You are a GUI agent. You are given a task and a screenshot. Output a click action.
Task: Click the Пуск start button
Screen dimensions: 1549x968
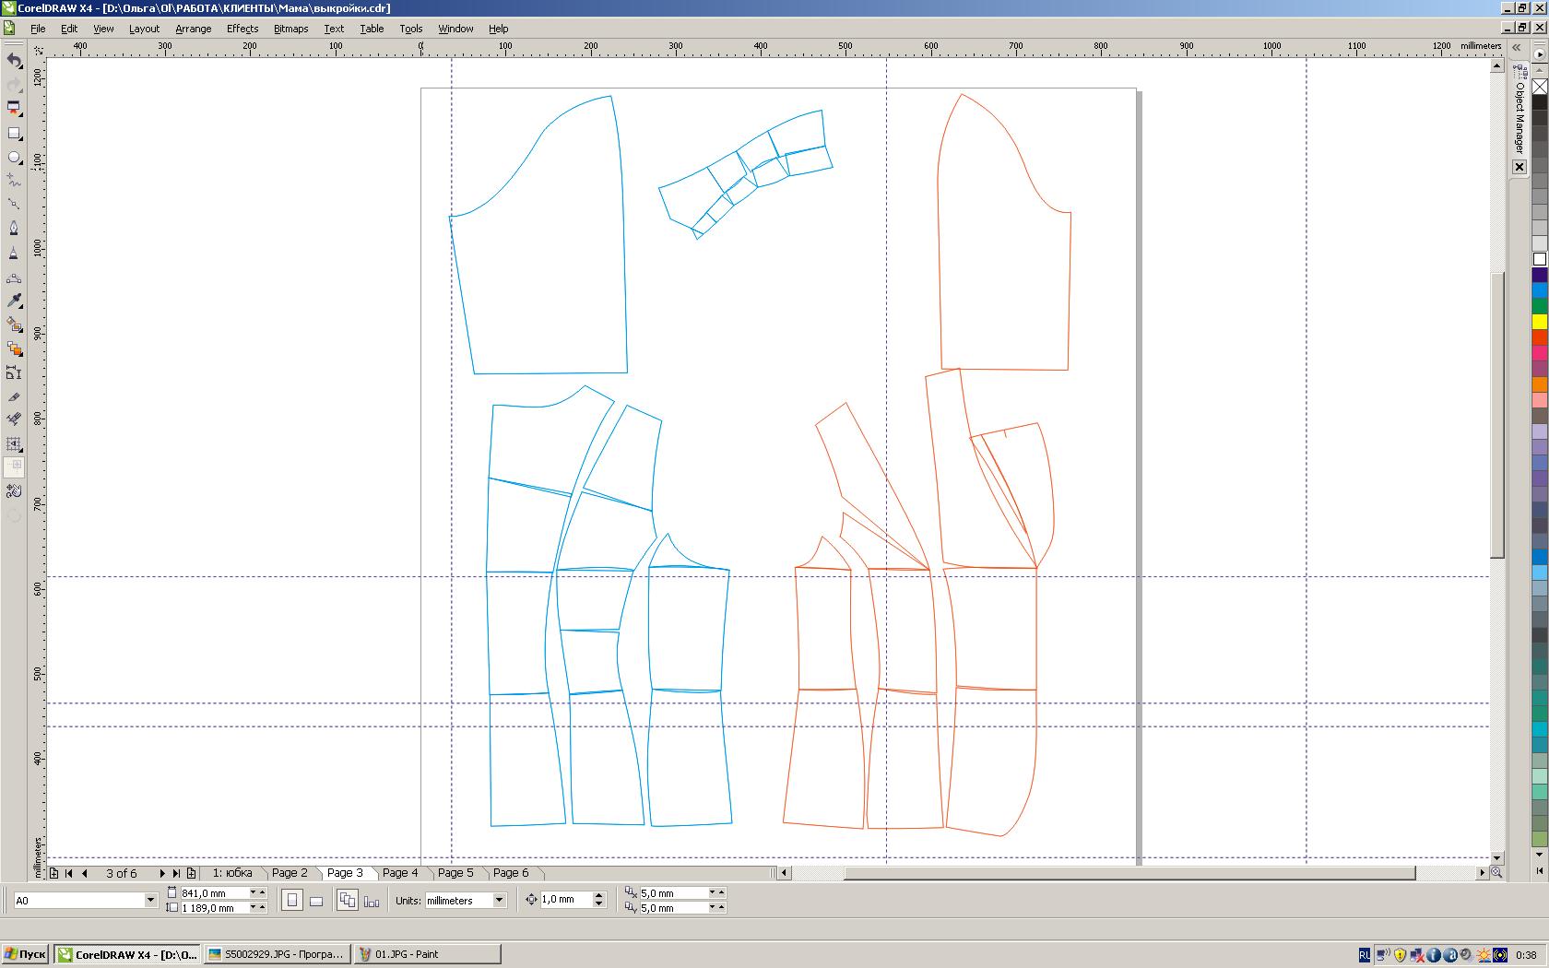click(x=26, y=954)
